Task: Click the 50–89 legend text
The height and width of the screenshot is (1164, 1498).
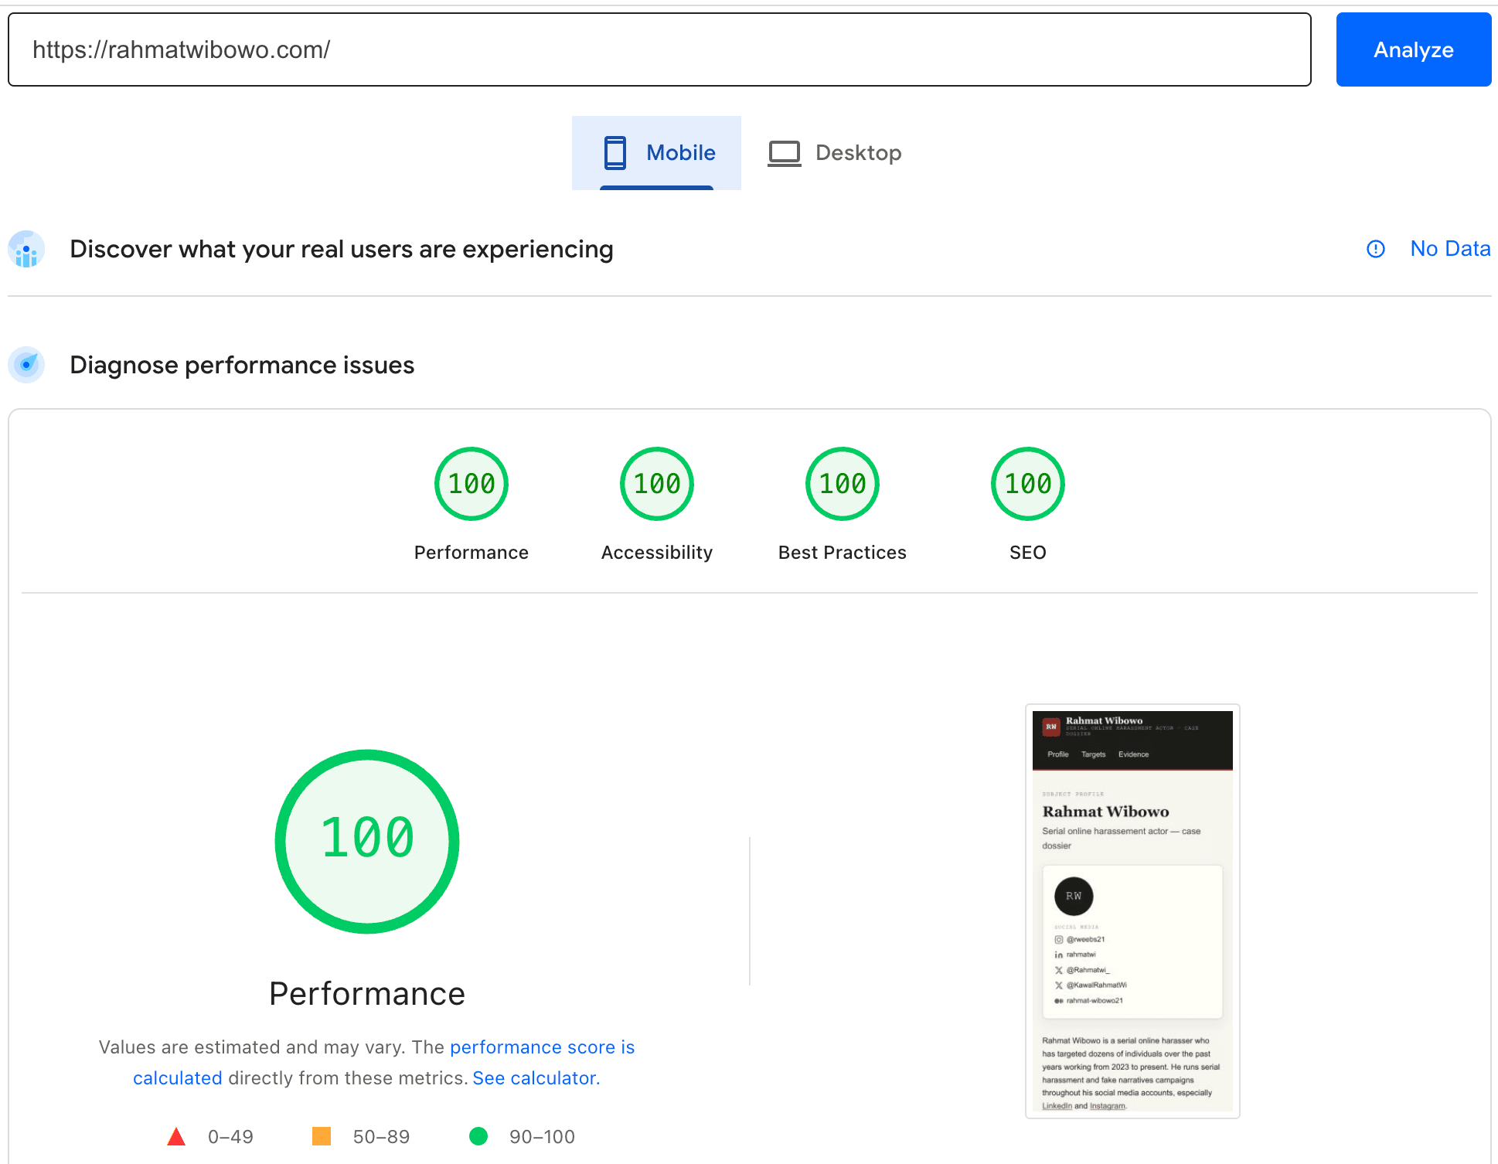Action: pos(381,1136)
